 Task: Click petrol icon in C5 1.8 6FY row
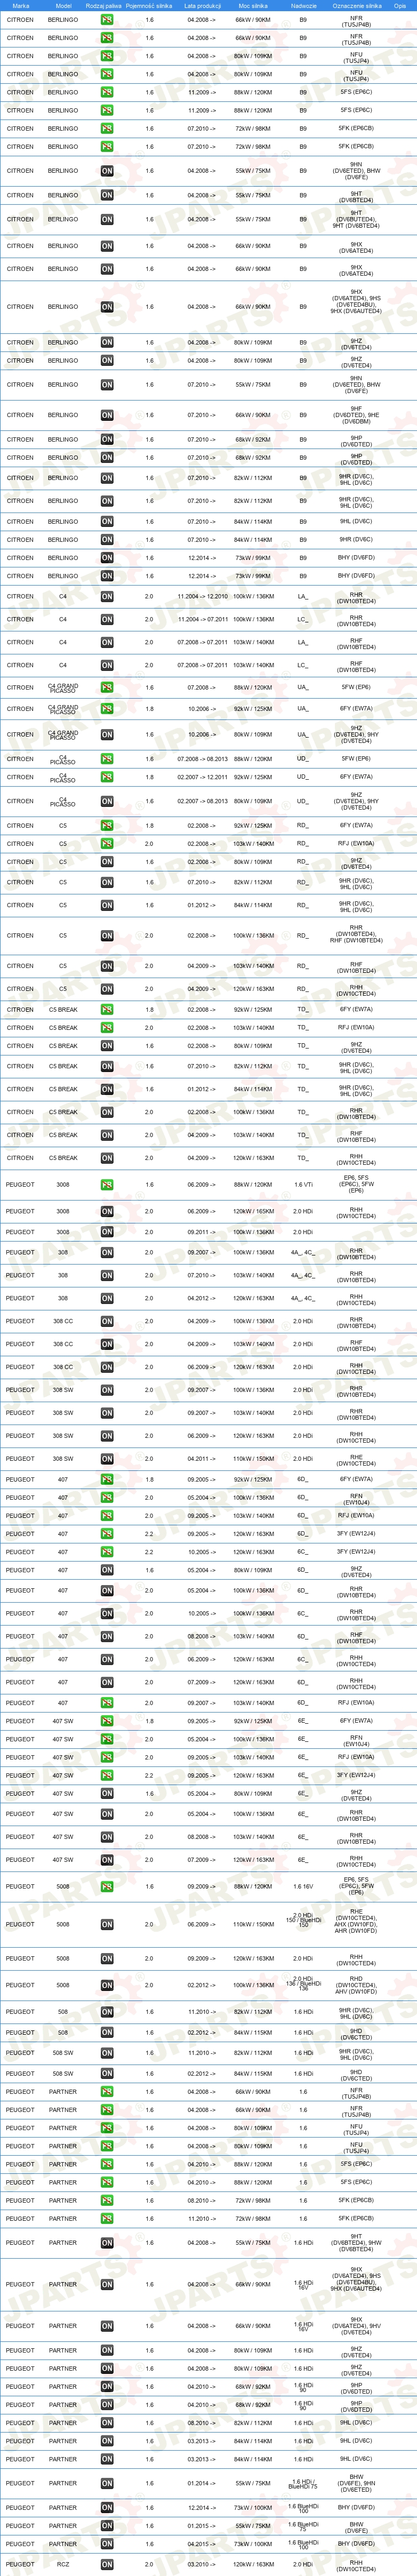pyautogui.click(x=107, y=826)
